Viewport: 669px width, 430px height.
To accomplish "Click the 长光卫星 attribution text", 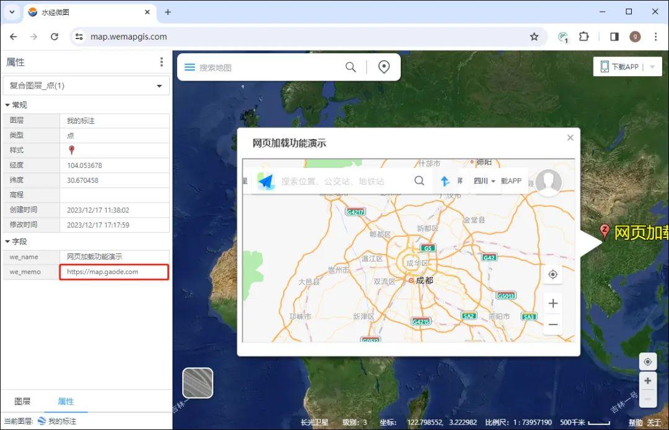I will (x=315, y=423).
